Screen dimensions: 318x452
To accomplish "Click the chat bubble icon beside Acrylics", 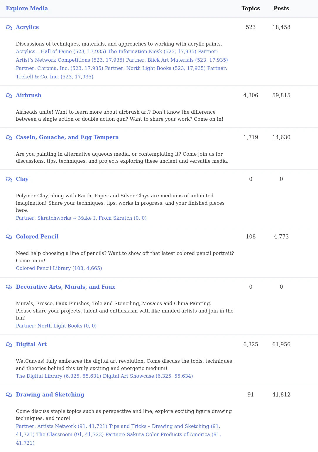I will [9, 27].
